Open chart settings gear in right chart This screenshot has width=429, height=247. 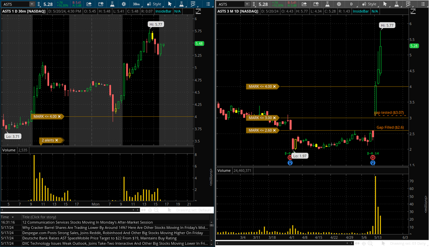pos(339,4)
